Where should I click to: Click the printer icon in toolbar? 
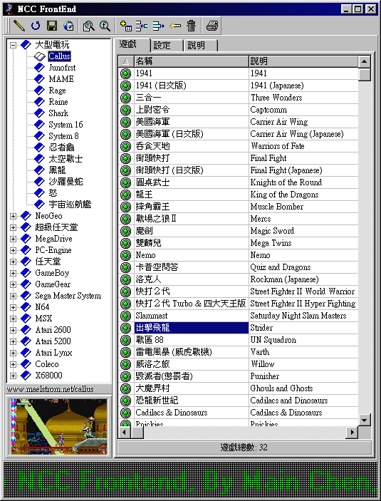click(212, 26)
